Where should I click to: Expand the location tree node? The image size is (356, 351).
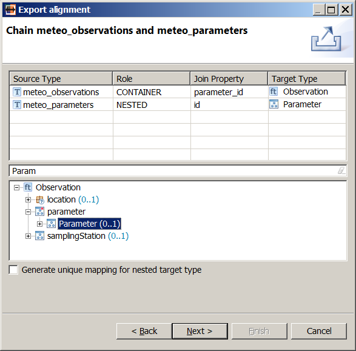click(x=28, y=200)
